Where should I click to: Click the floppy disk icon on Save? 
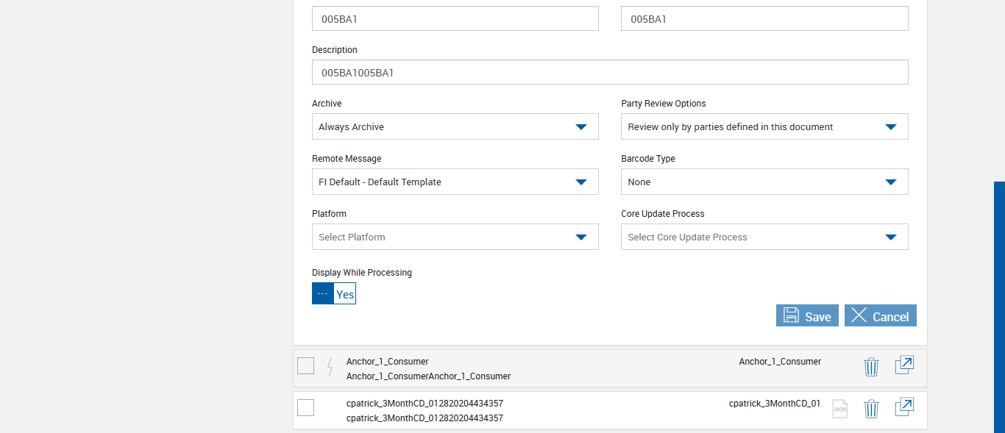(791, 316)
